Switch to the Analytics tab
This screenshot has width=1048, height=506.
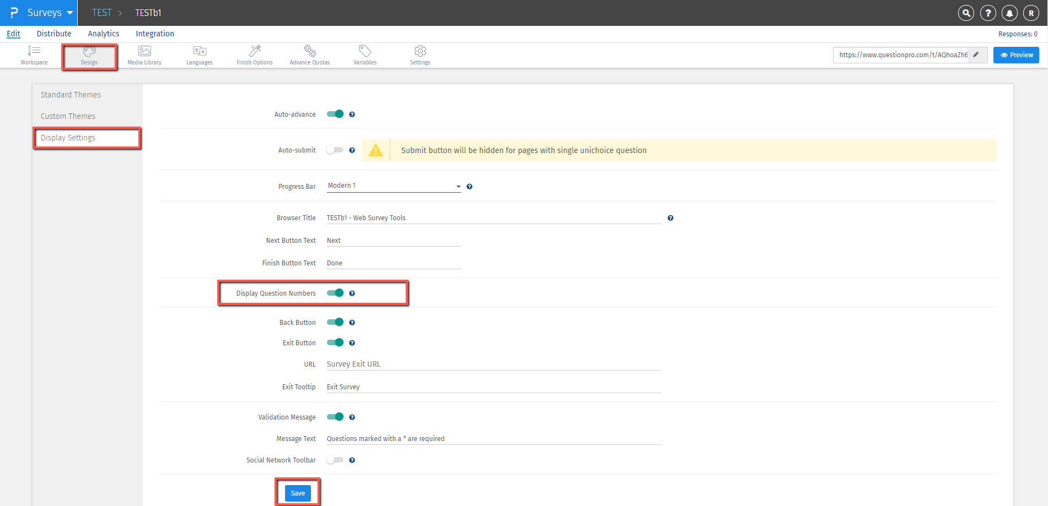[104, 34]
